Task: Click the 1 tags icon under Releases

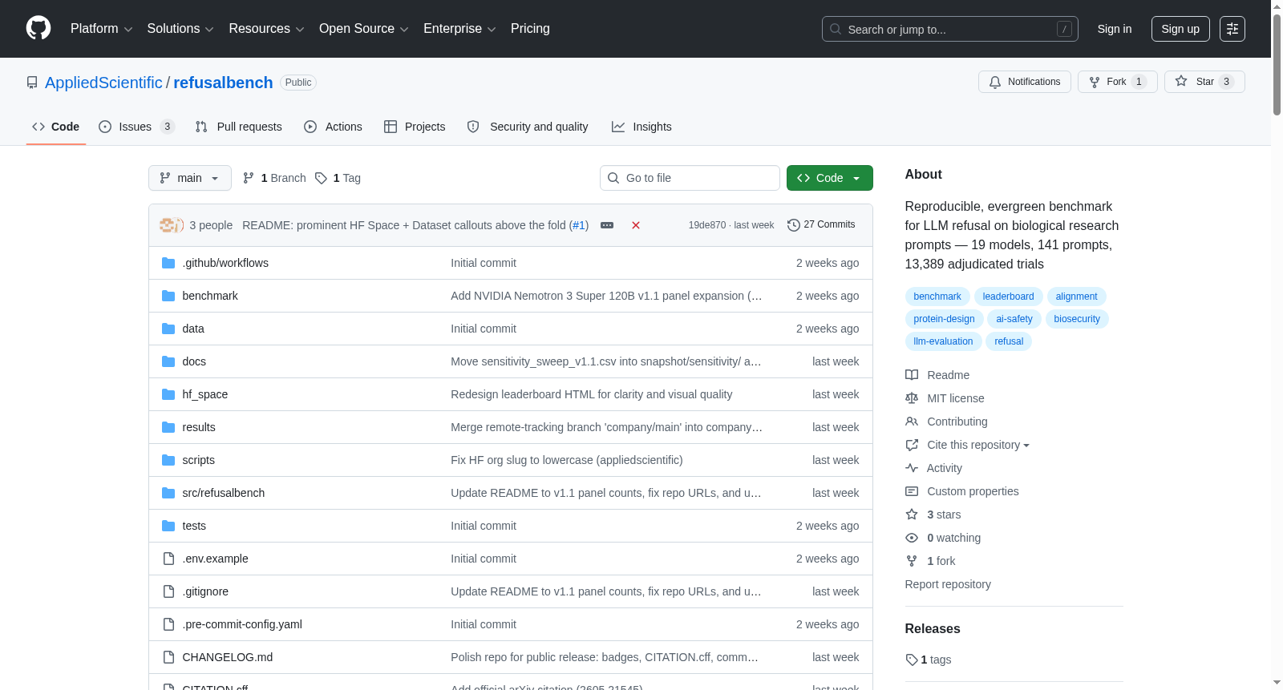Action: (x=912, y=660)
